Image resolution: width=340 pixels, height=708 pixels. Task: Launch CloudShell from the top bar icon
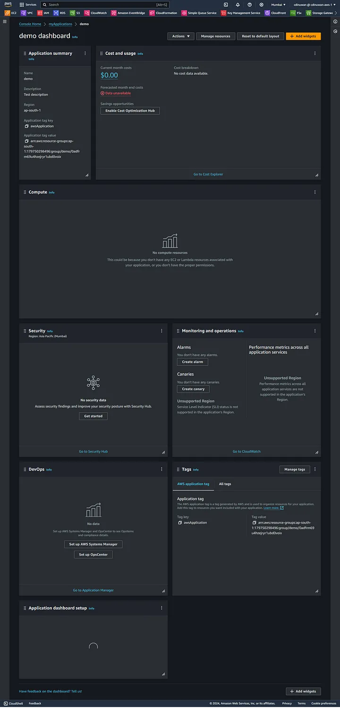pos(226,4)
